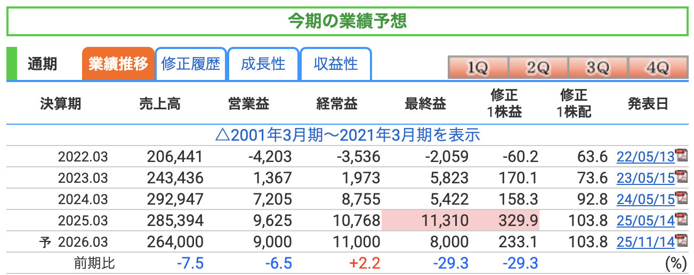This screenshot has height=275, width=694.
Task: Open PDF icon beside 22/05/13 date
Action: point(681,156)
